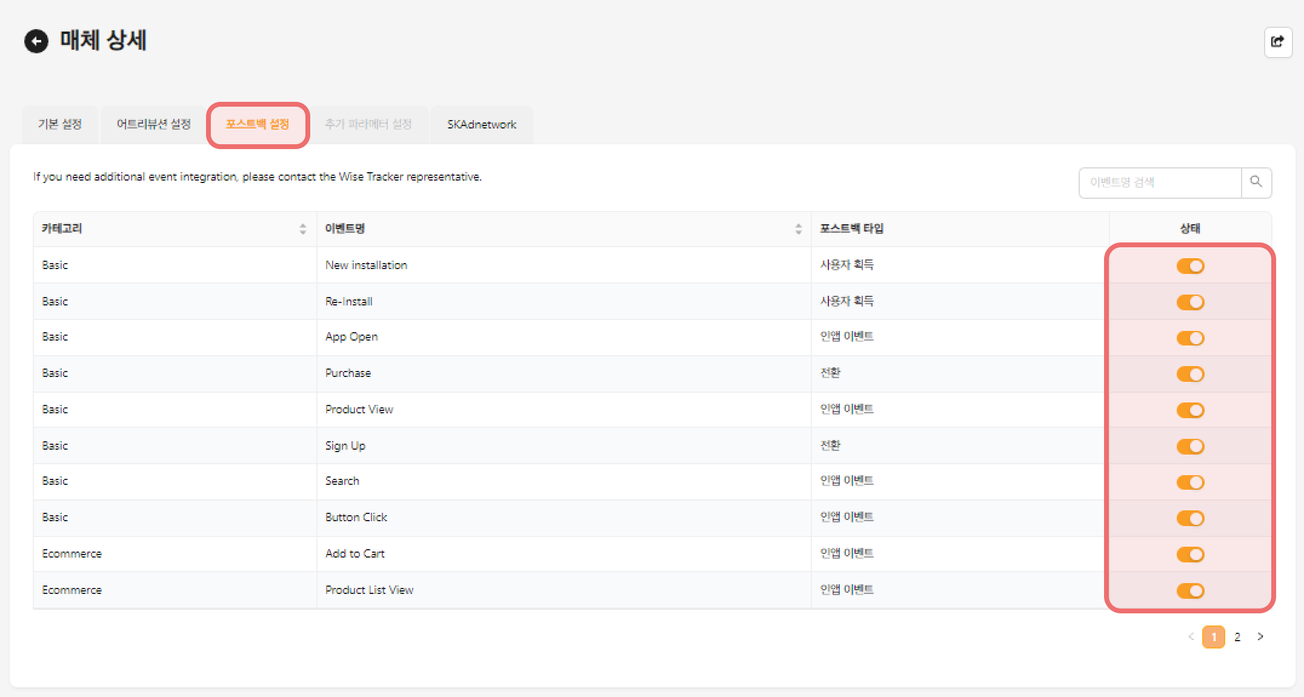Click page 1 pagination button
The image size is (1304, 697).
(1213, 637)
